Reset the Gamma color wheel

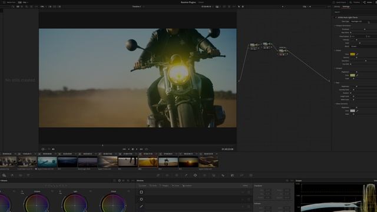coord(52,191)
